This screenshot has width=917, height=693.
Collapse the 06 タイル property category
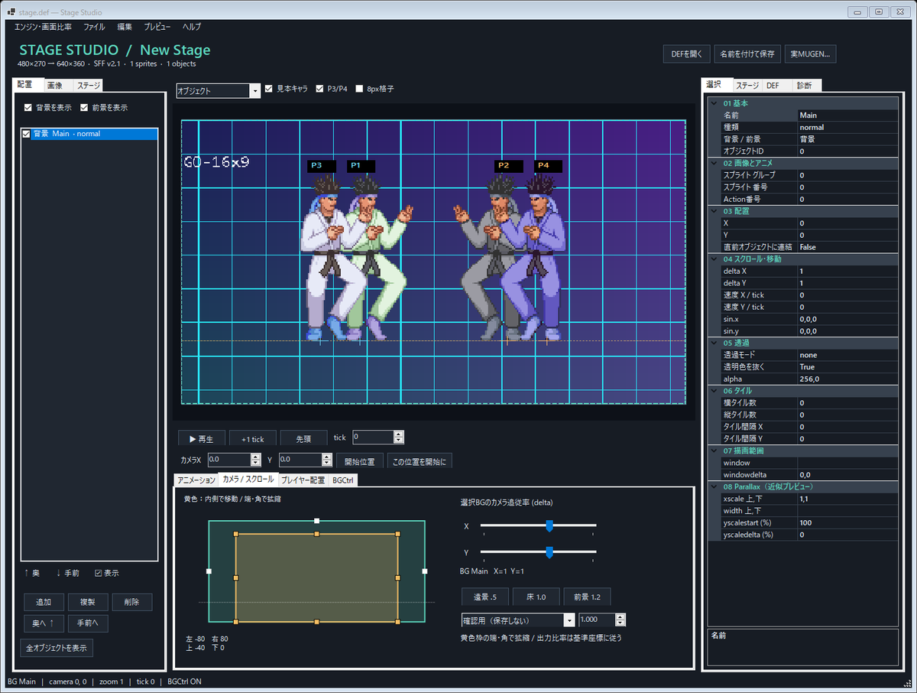[714, 391]
